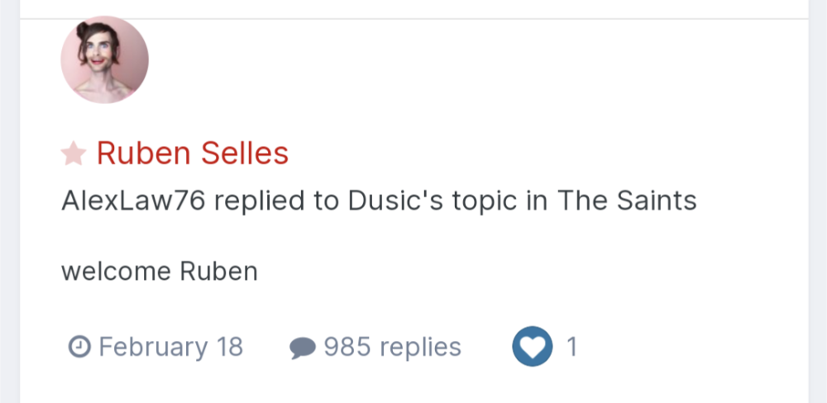This screenshot has width=827, height=403.
Task: Open the Ruben Selles topic title
Action: point(192,153)
